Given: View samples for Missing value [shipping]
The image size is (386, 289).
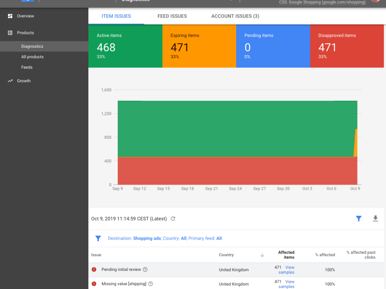Looking at the screenshot, I should (286, 284).
